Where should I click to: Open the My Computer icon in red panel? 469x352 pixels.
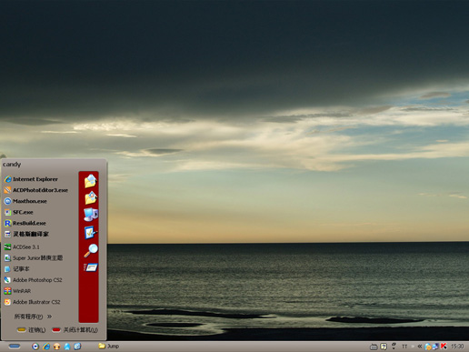[x=91, y=215]
